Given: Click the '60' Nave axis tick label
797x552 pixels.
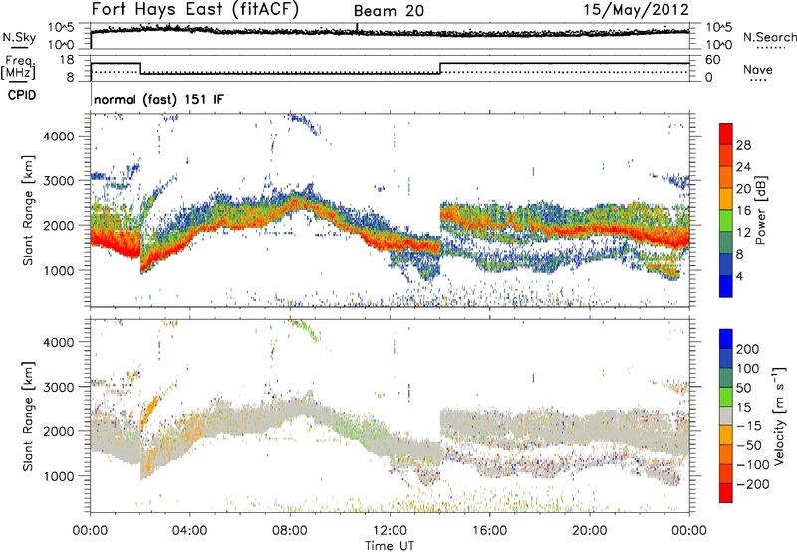Looking at the screenshot, I should coord(713,60).
